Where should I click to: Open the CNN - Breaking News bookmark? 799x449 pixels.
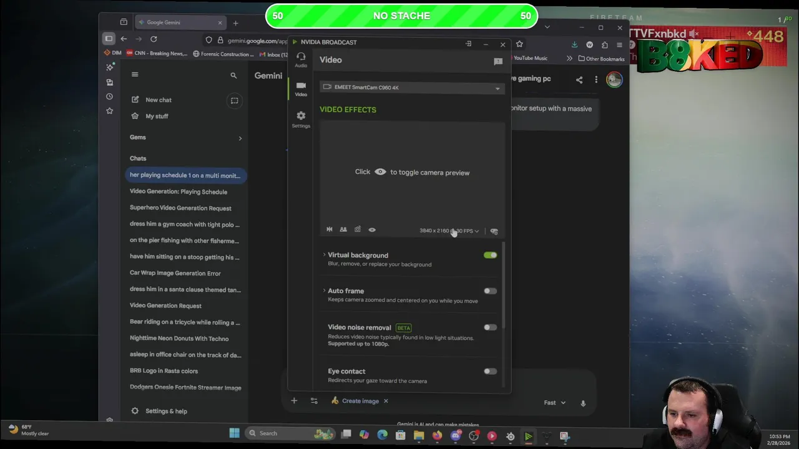157,54
